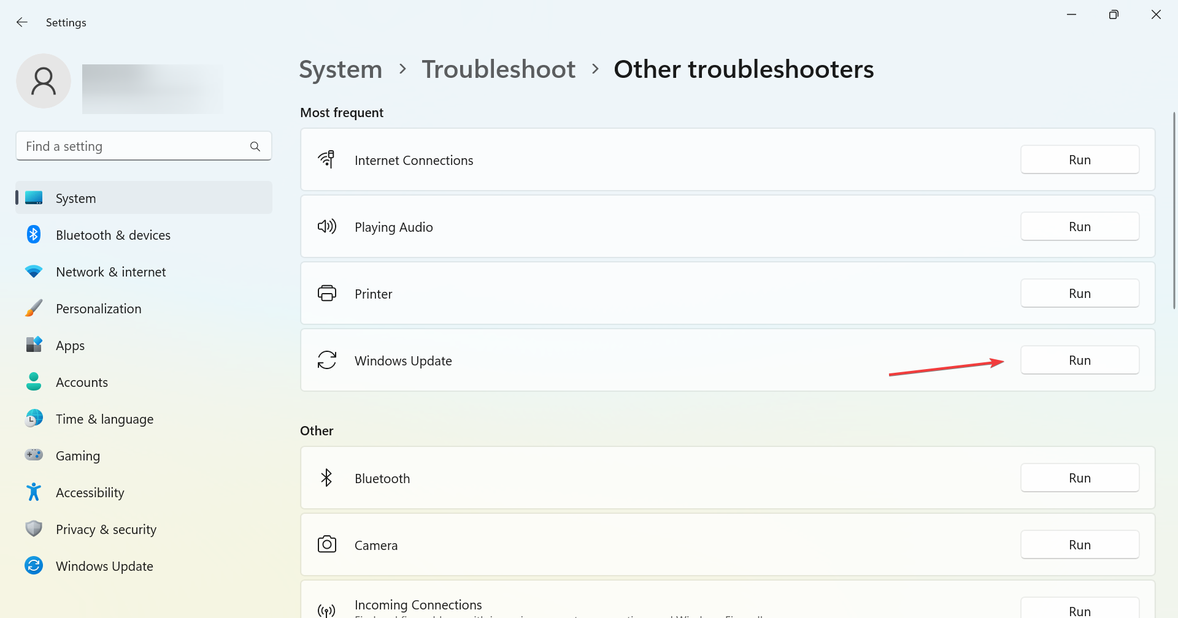The width and height of the screenshot is (1178, 618).
Task: Open System in the breadcrumb
Action: (x=341, y=69)
